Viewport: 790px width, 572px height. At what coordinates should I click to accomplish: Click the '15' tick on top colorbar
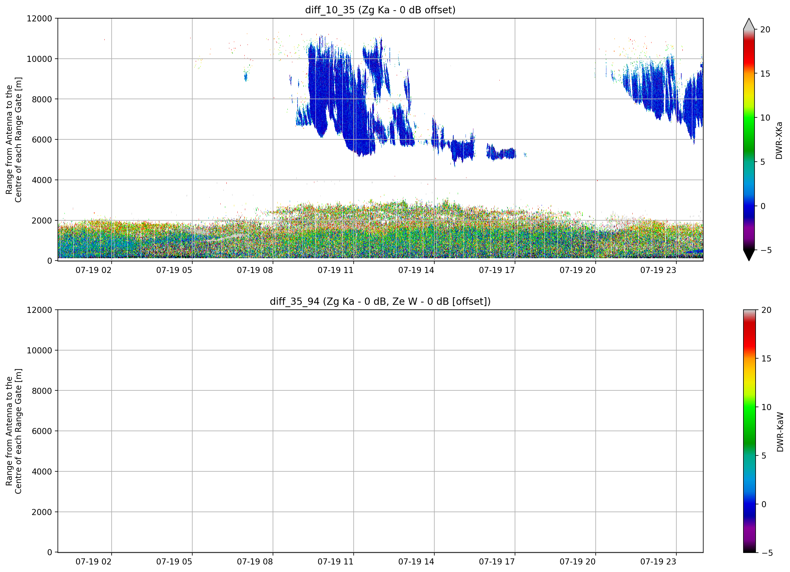pos(765,74)
